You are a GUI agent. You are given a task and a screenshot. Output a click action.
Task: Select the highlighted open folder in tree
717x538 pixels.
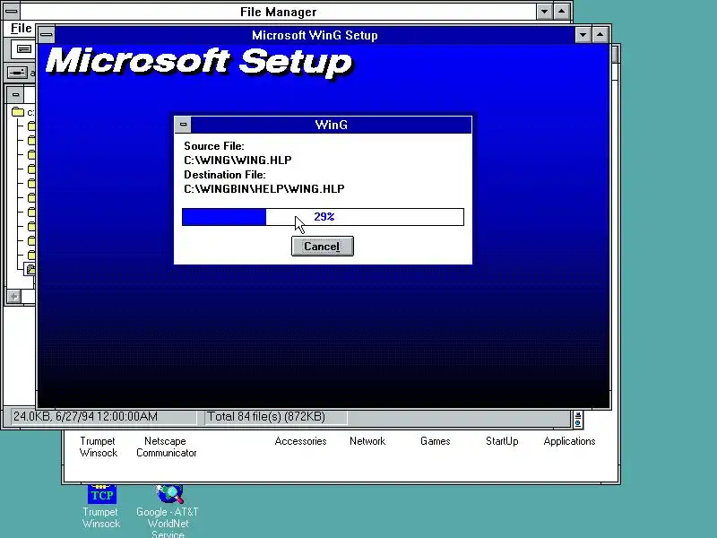(30, 269)
